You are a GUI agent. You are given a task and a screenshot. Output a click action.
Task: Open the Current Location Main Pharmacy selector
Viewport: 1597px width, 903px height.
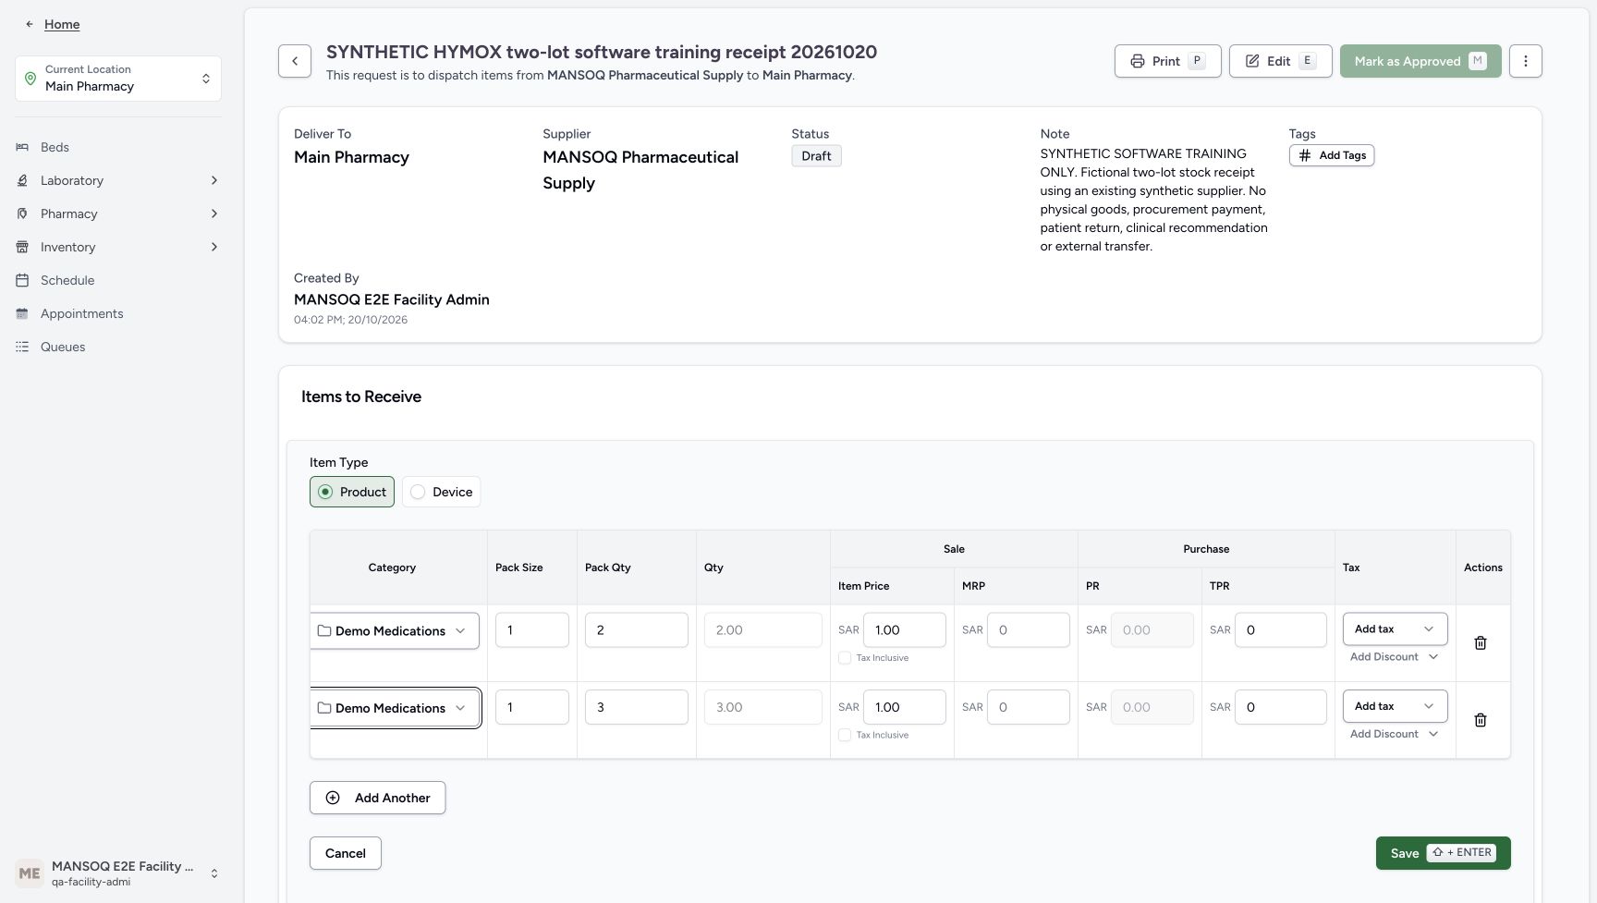click(118, 79)
